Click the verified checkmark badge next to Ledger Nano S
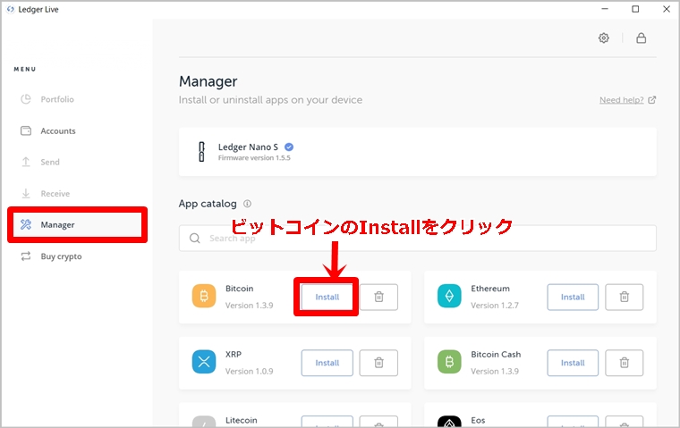 pos(289,147)
